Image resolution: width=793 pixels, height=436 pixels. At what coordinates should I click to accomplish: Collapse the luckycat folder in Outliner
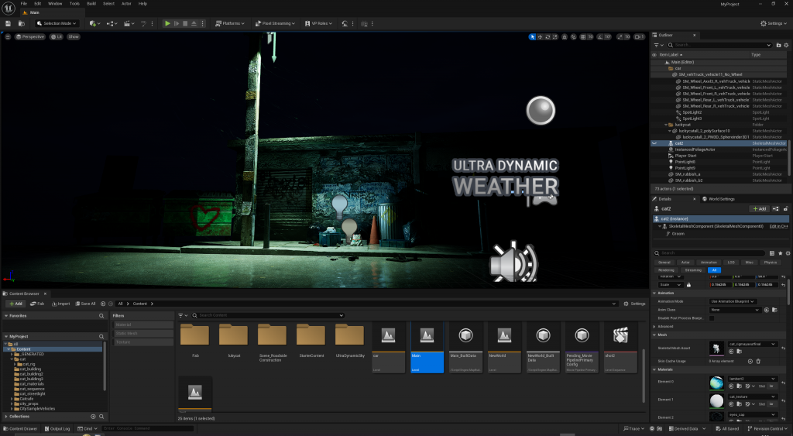pyautogui.click(x=666, y=125)
